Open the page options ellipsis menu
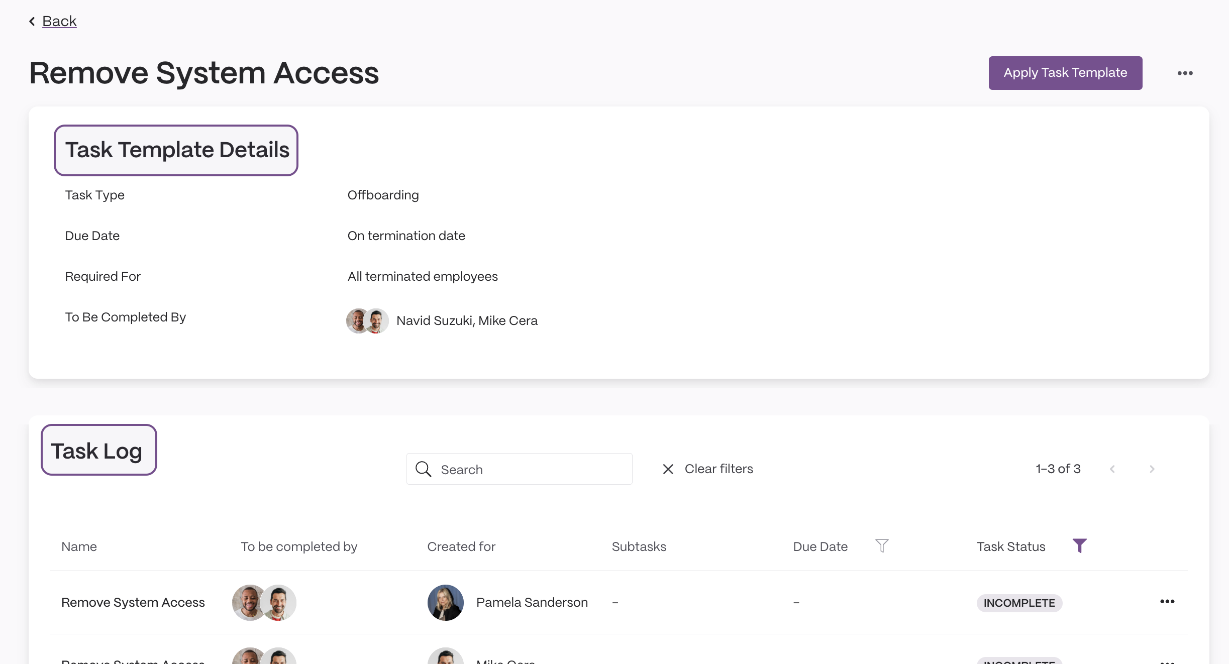 coord(1185,73)
